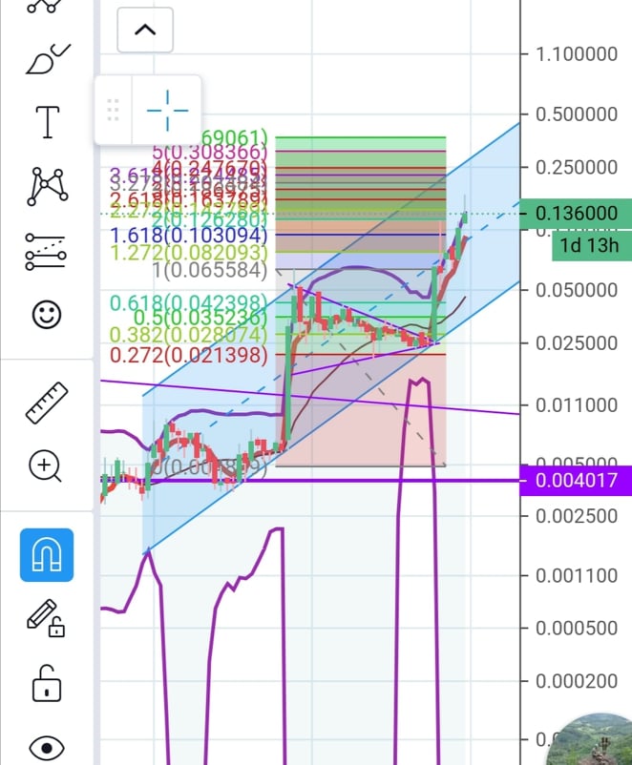The width and height of the screenshot is (632, 765).
Task: Open the emoji icons tool
Action: pyautogui.click(x=47, y=315)
